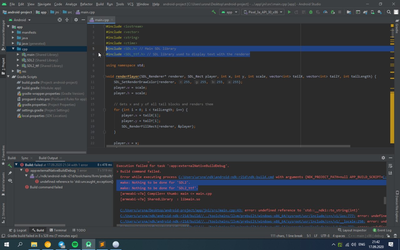Open the Project Structure icon
This screenshot has height=250, width=400.
point(349,12)
